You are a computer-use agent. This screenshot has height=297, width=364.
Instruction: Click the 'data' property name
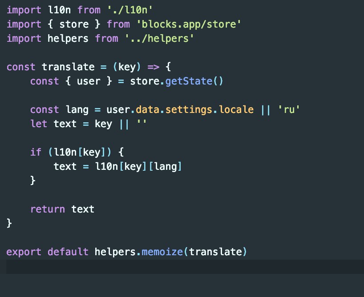point(147,109)
